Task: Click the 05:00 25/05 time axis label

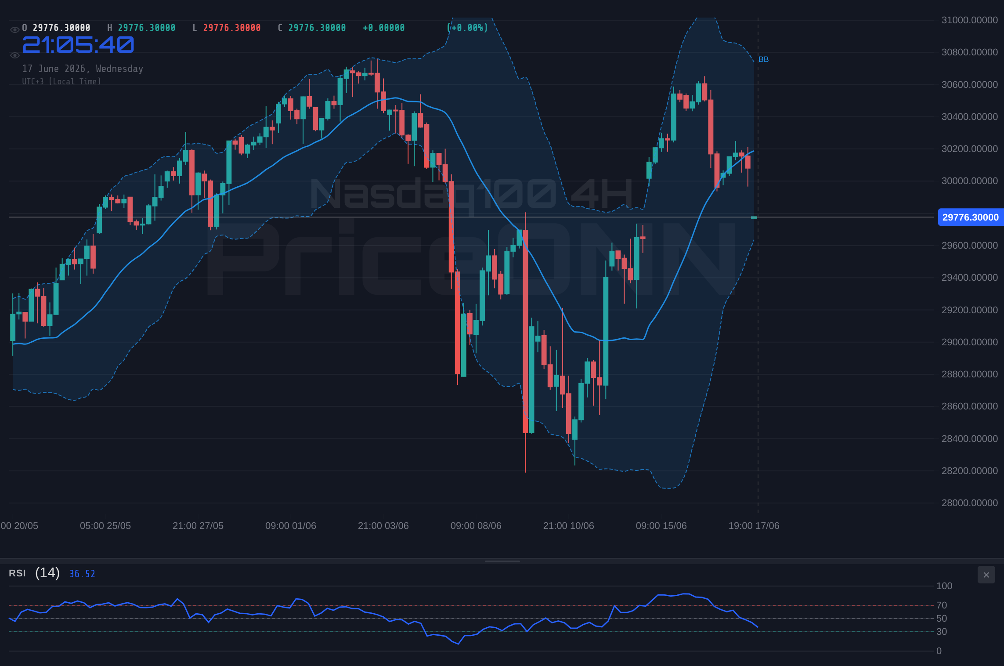Action: (x=105, y=526)
